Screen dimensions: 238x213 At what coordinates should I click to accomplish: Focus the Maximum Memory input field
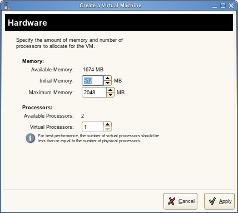pos(94,93)
